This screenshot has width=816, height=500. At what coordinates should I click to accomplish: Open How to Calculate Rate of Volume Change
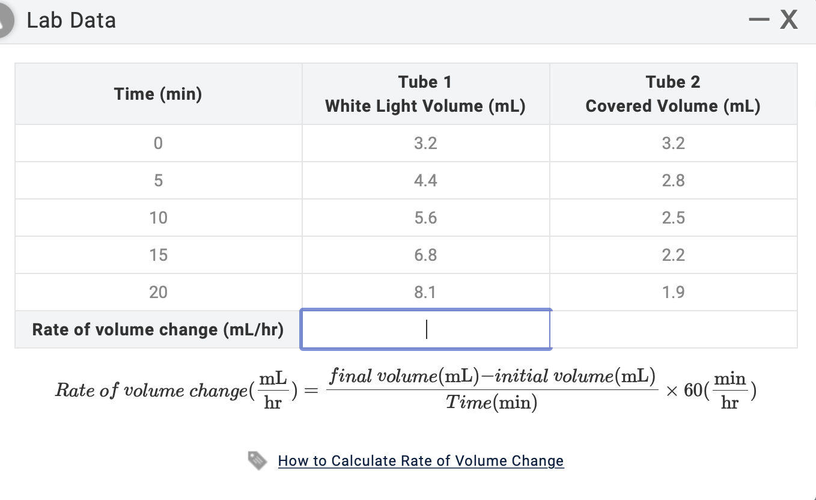[421, 461]
